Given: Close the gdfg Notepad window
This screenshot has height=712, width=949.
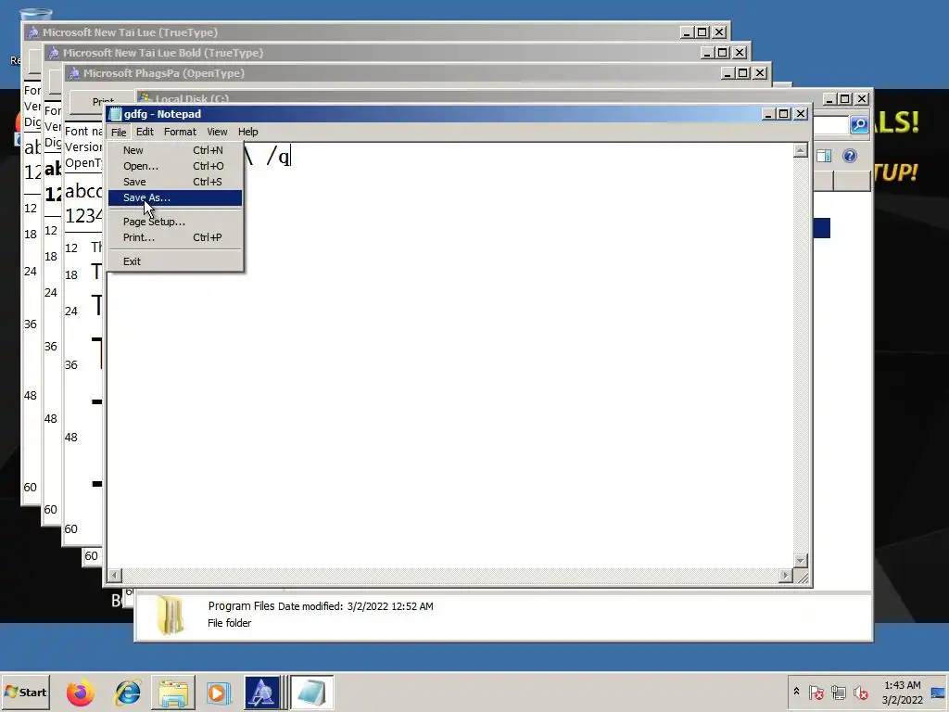Looking at the screenshot, I should [x=801, y=114].
